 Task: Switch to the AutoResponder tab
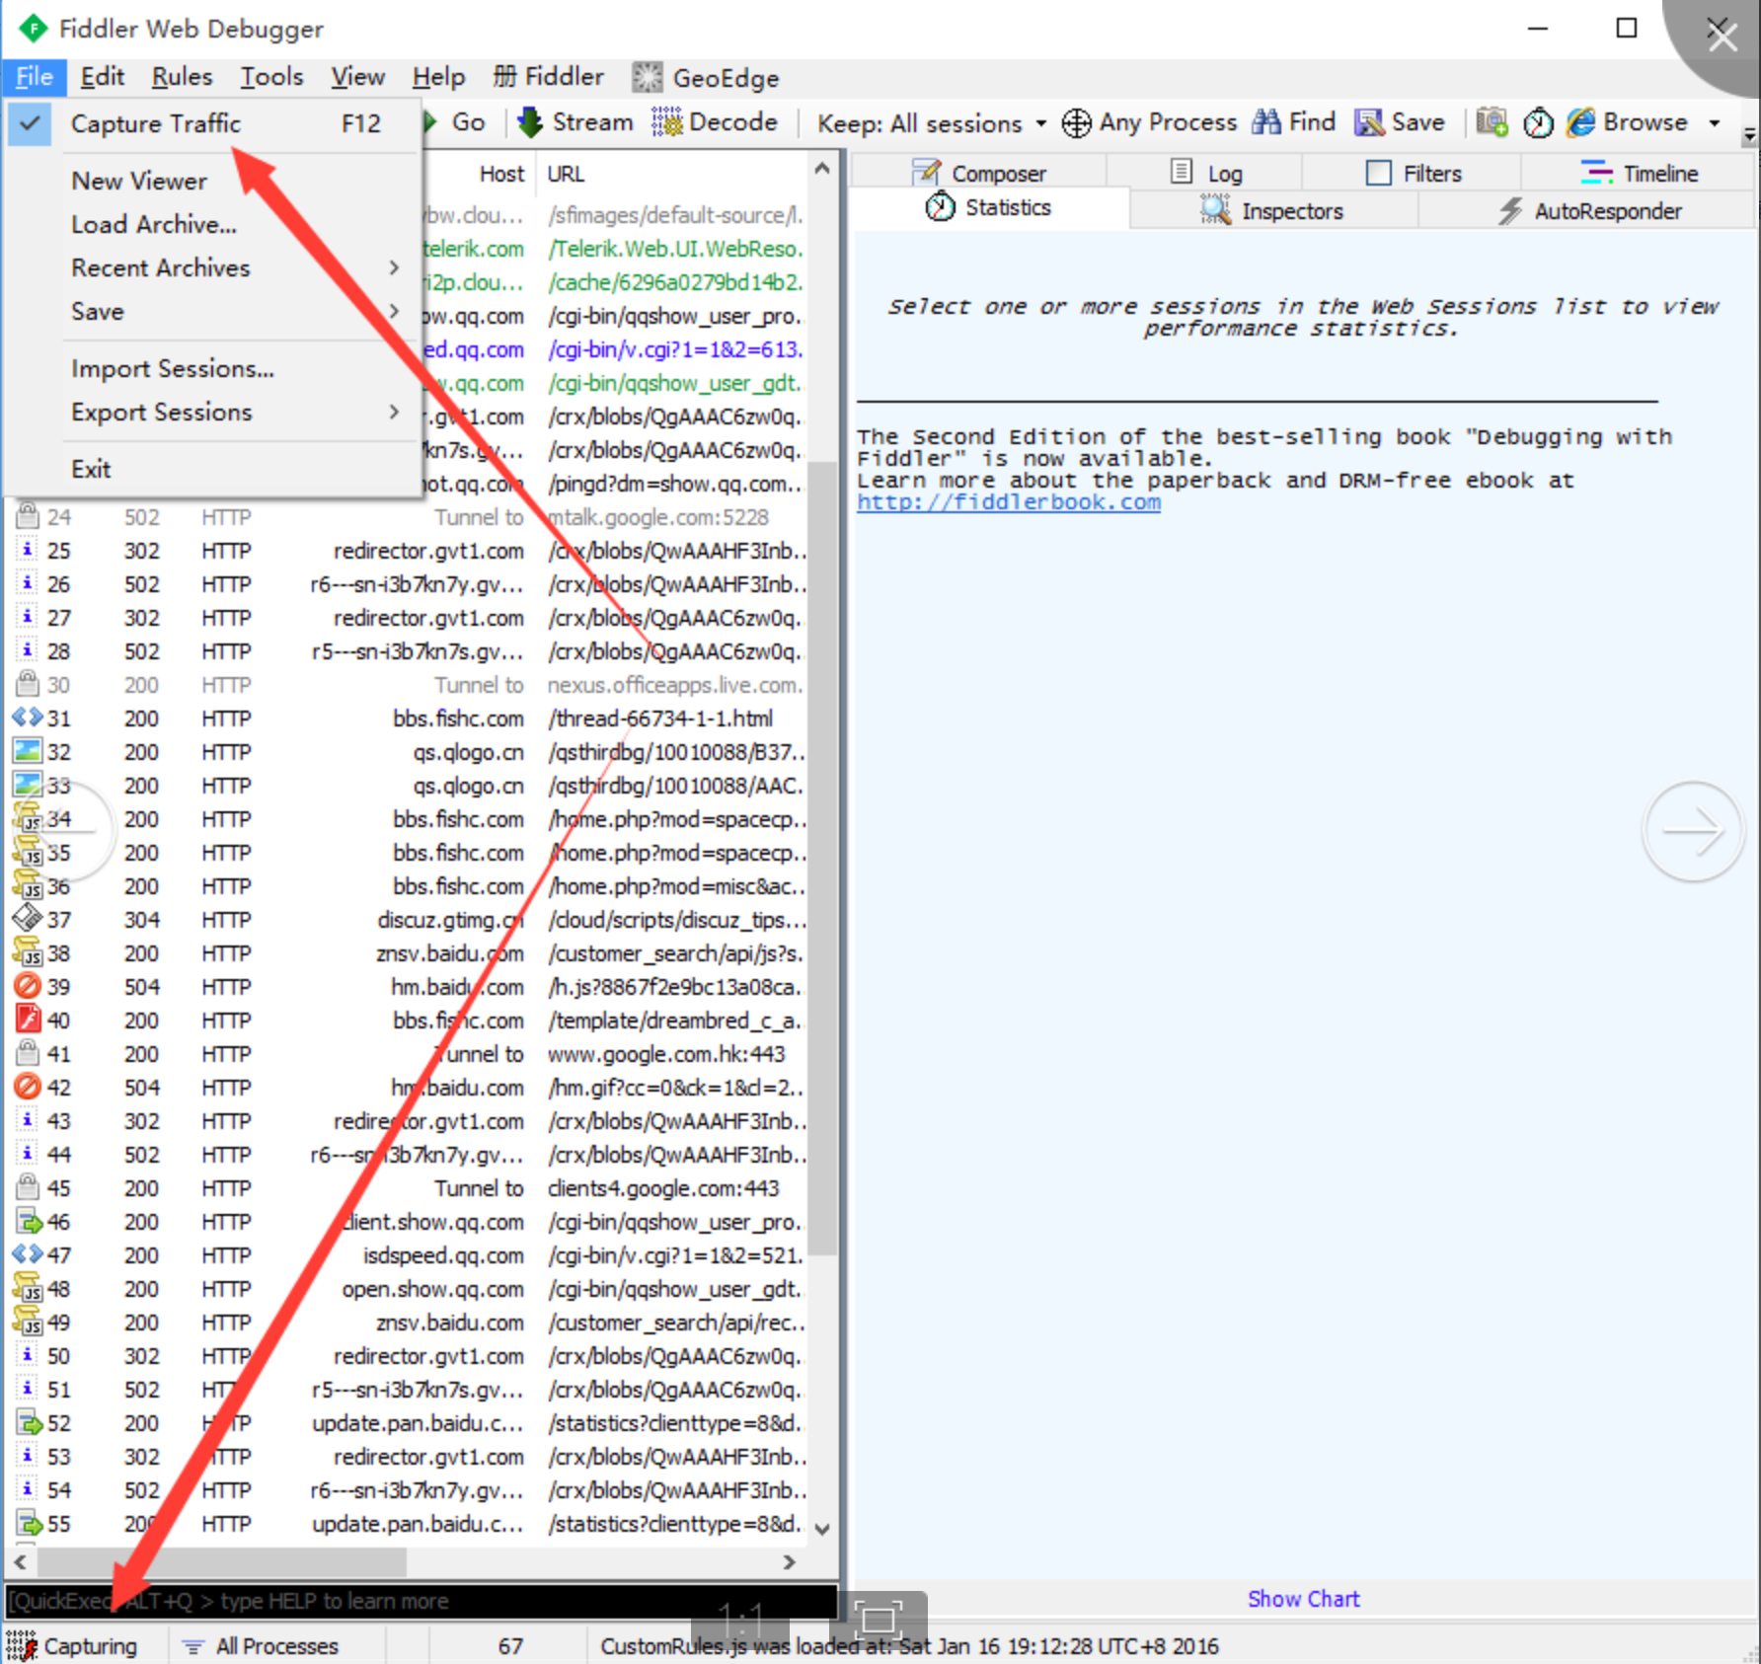point(1588,210)
